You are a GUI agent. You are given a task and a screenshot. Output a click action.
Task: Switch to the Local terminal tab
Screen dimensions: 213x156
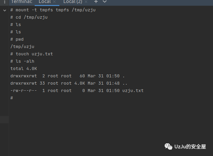pyautogui.click(x=45, y=2)
